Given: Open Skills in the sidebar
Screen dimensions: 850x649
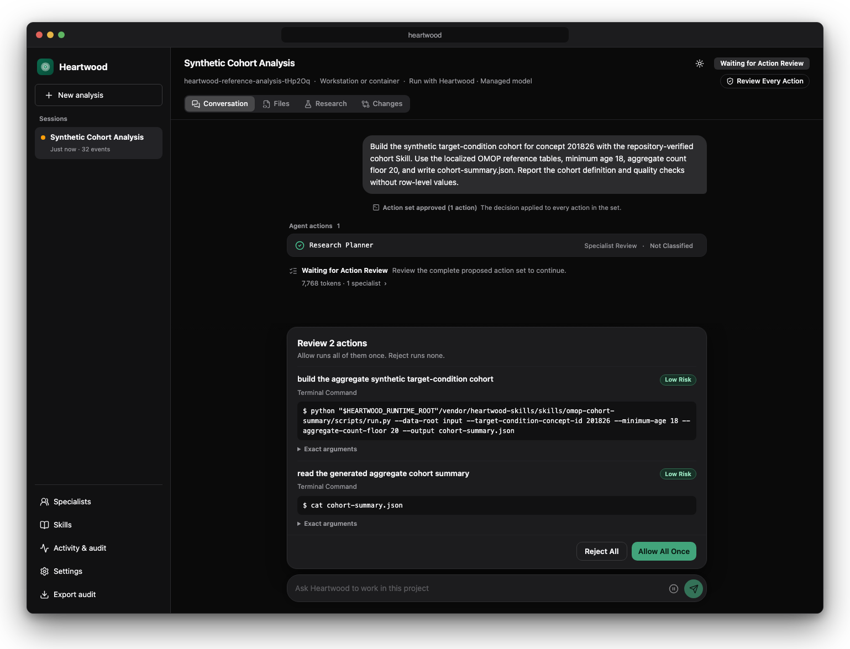Looking at the screenshot, I should pos(98,525).
